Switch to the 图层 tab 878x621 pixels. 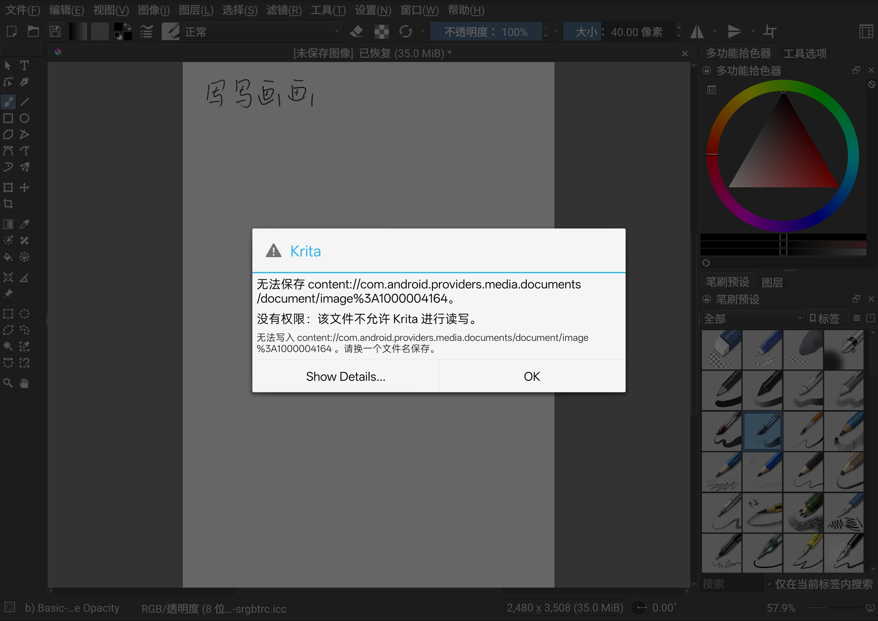(772, 282)
